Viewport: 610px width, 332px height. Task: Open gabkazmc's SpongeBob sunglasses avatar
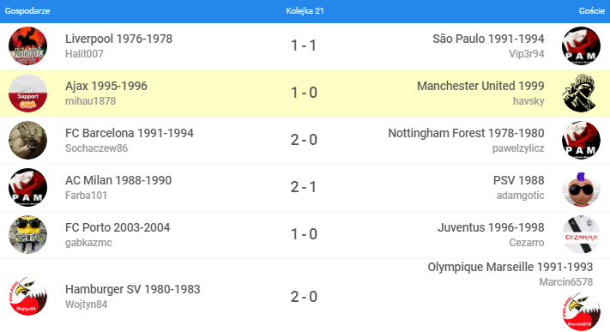(27, 235)
